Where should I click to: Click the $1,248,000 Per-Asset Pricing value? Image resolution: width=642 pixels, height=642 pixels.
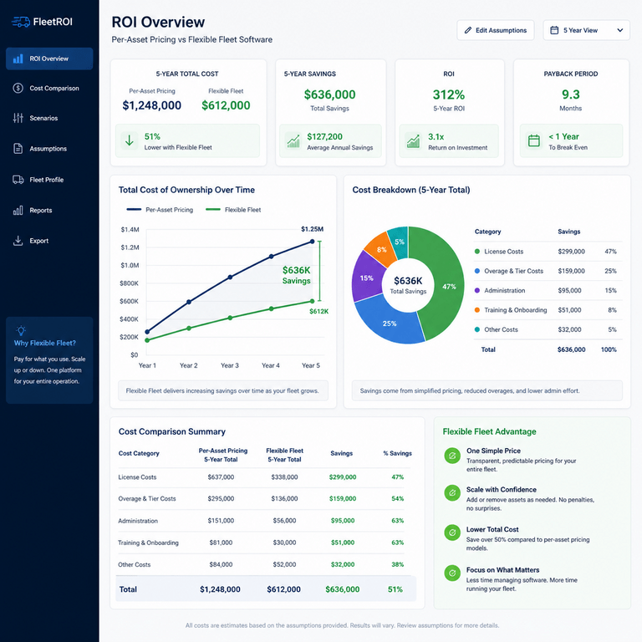152,105
